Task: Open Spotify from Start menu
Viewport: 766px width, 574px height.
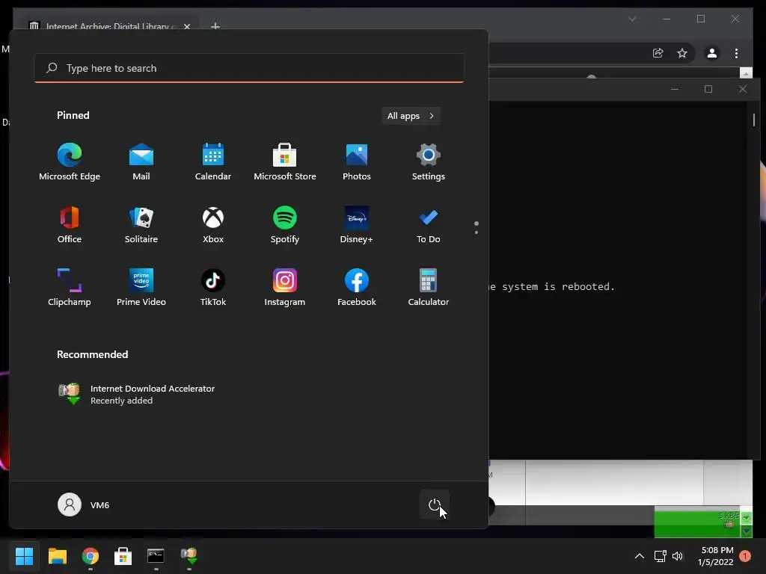Action: 285,224
